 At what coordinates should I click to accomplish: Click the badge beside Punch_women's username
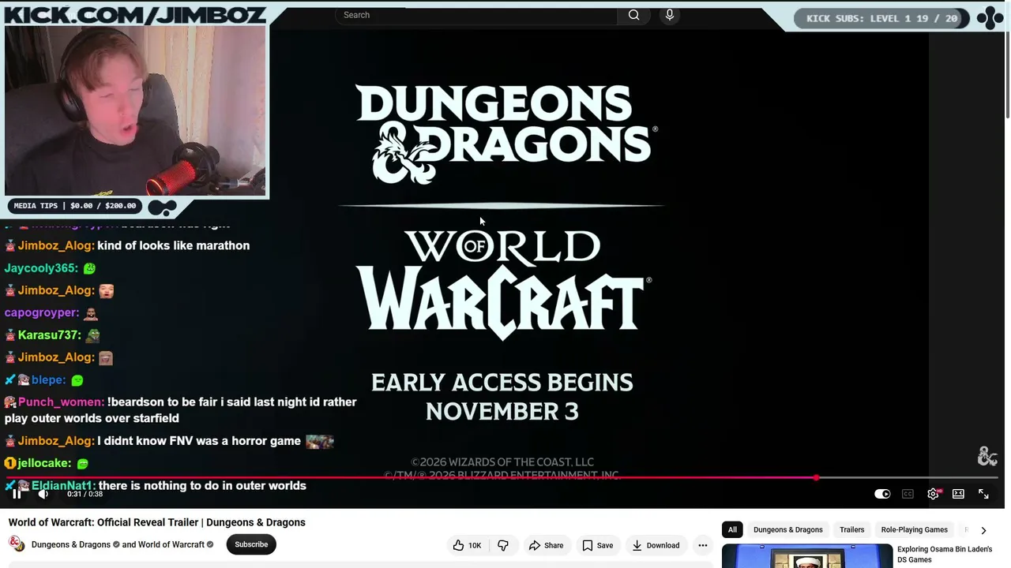point(10,402)
